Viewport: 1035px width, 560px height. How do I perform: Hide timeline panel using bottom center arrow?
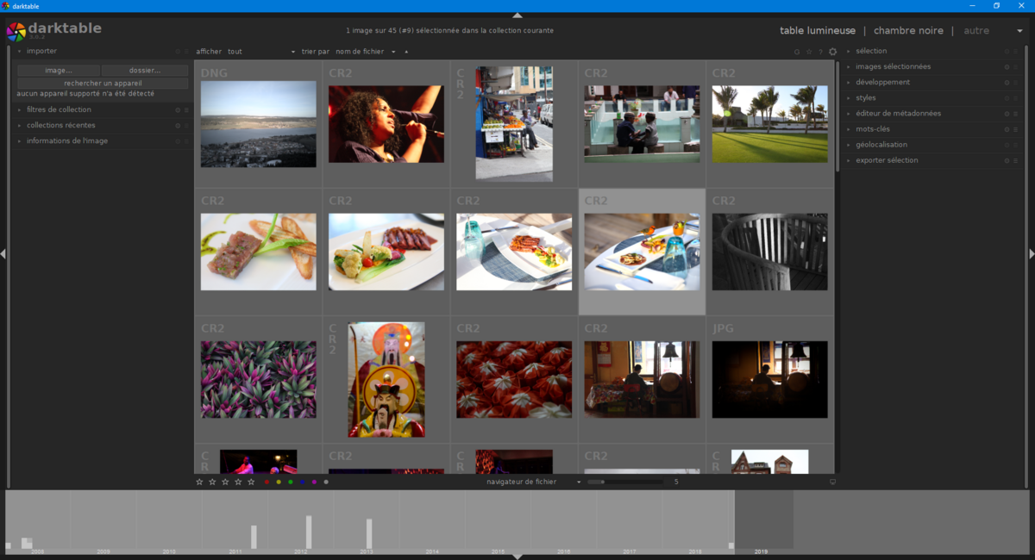click(517, 557)
